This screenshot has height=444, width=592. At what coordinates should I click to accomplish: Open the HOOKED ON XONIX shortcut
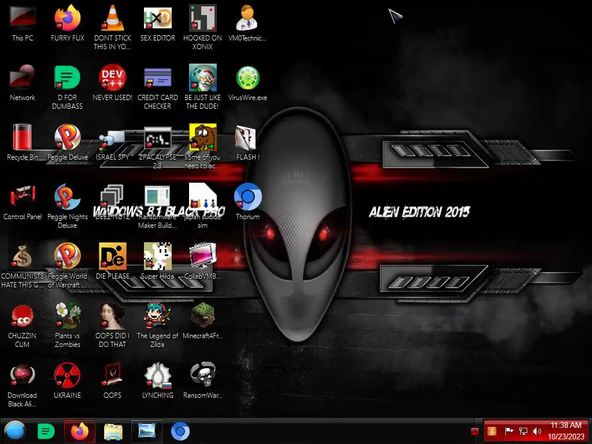pos(203,27)
